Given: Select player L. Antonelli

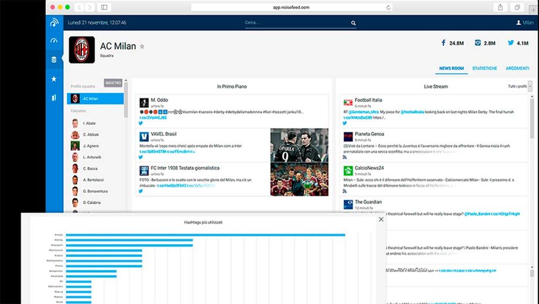Looking at the screenshot, I should click(x=92, y=157).
